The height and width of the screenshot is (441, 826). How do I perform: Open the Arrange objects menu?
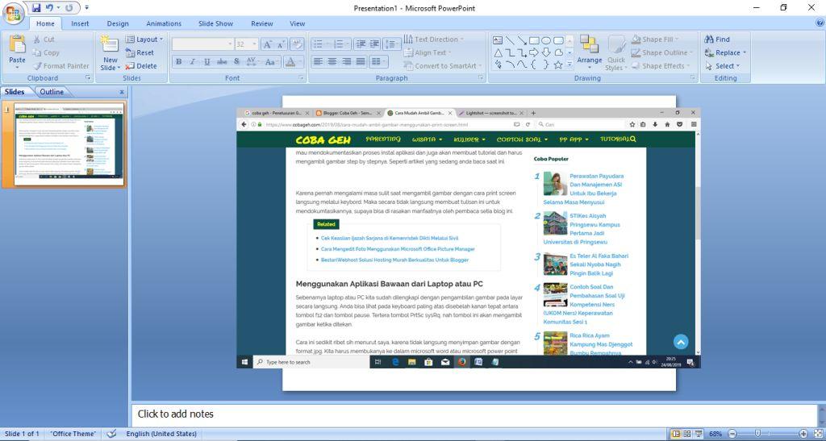point(590,52)
